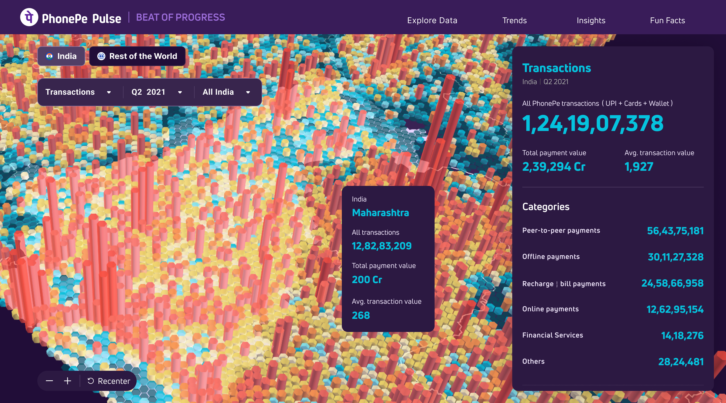Zoom out with the minus icon
This screenshot has height=403, width=726.
(49, 381)
